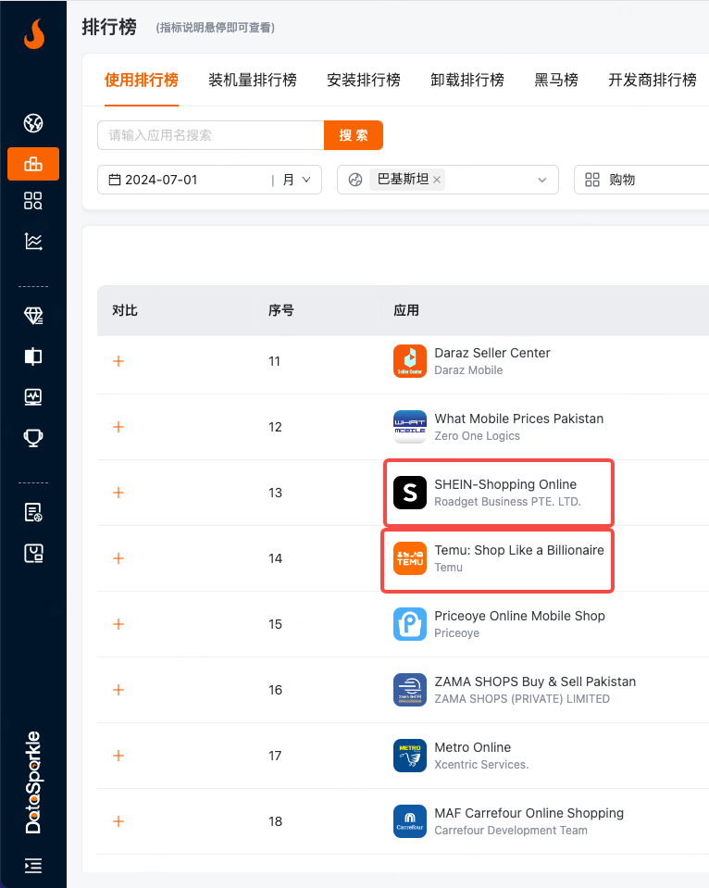Open the globe overview sidebar icon

(33, 123)
